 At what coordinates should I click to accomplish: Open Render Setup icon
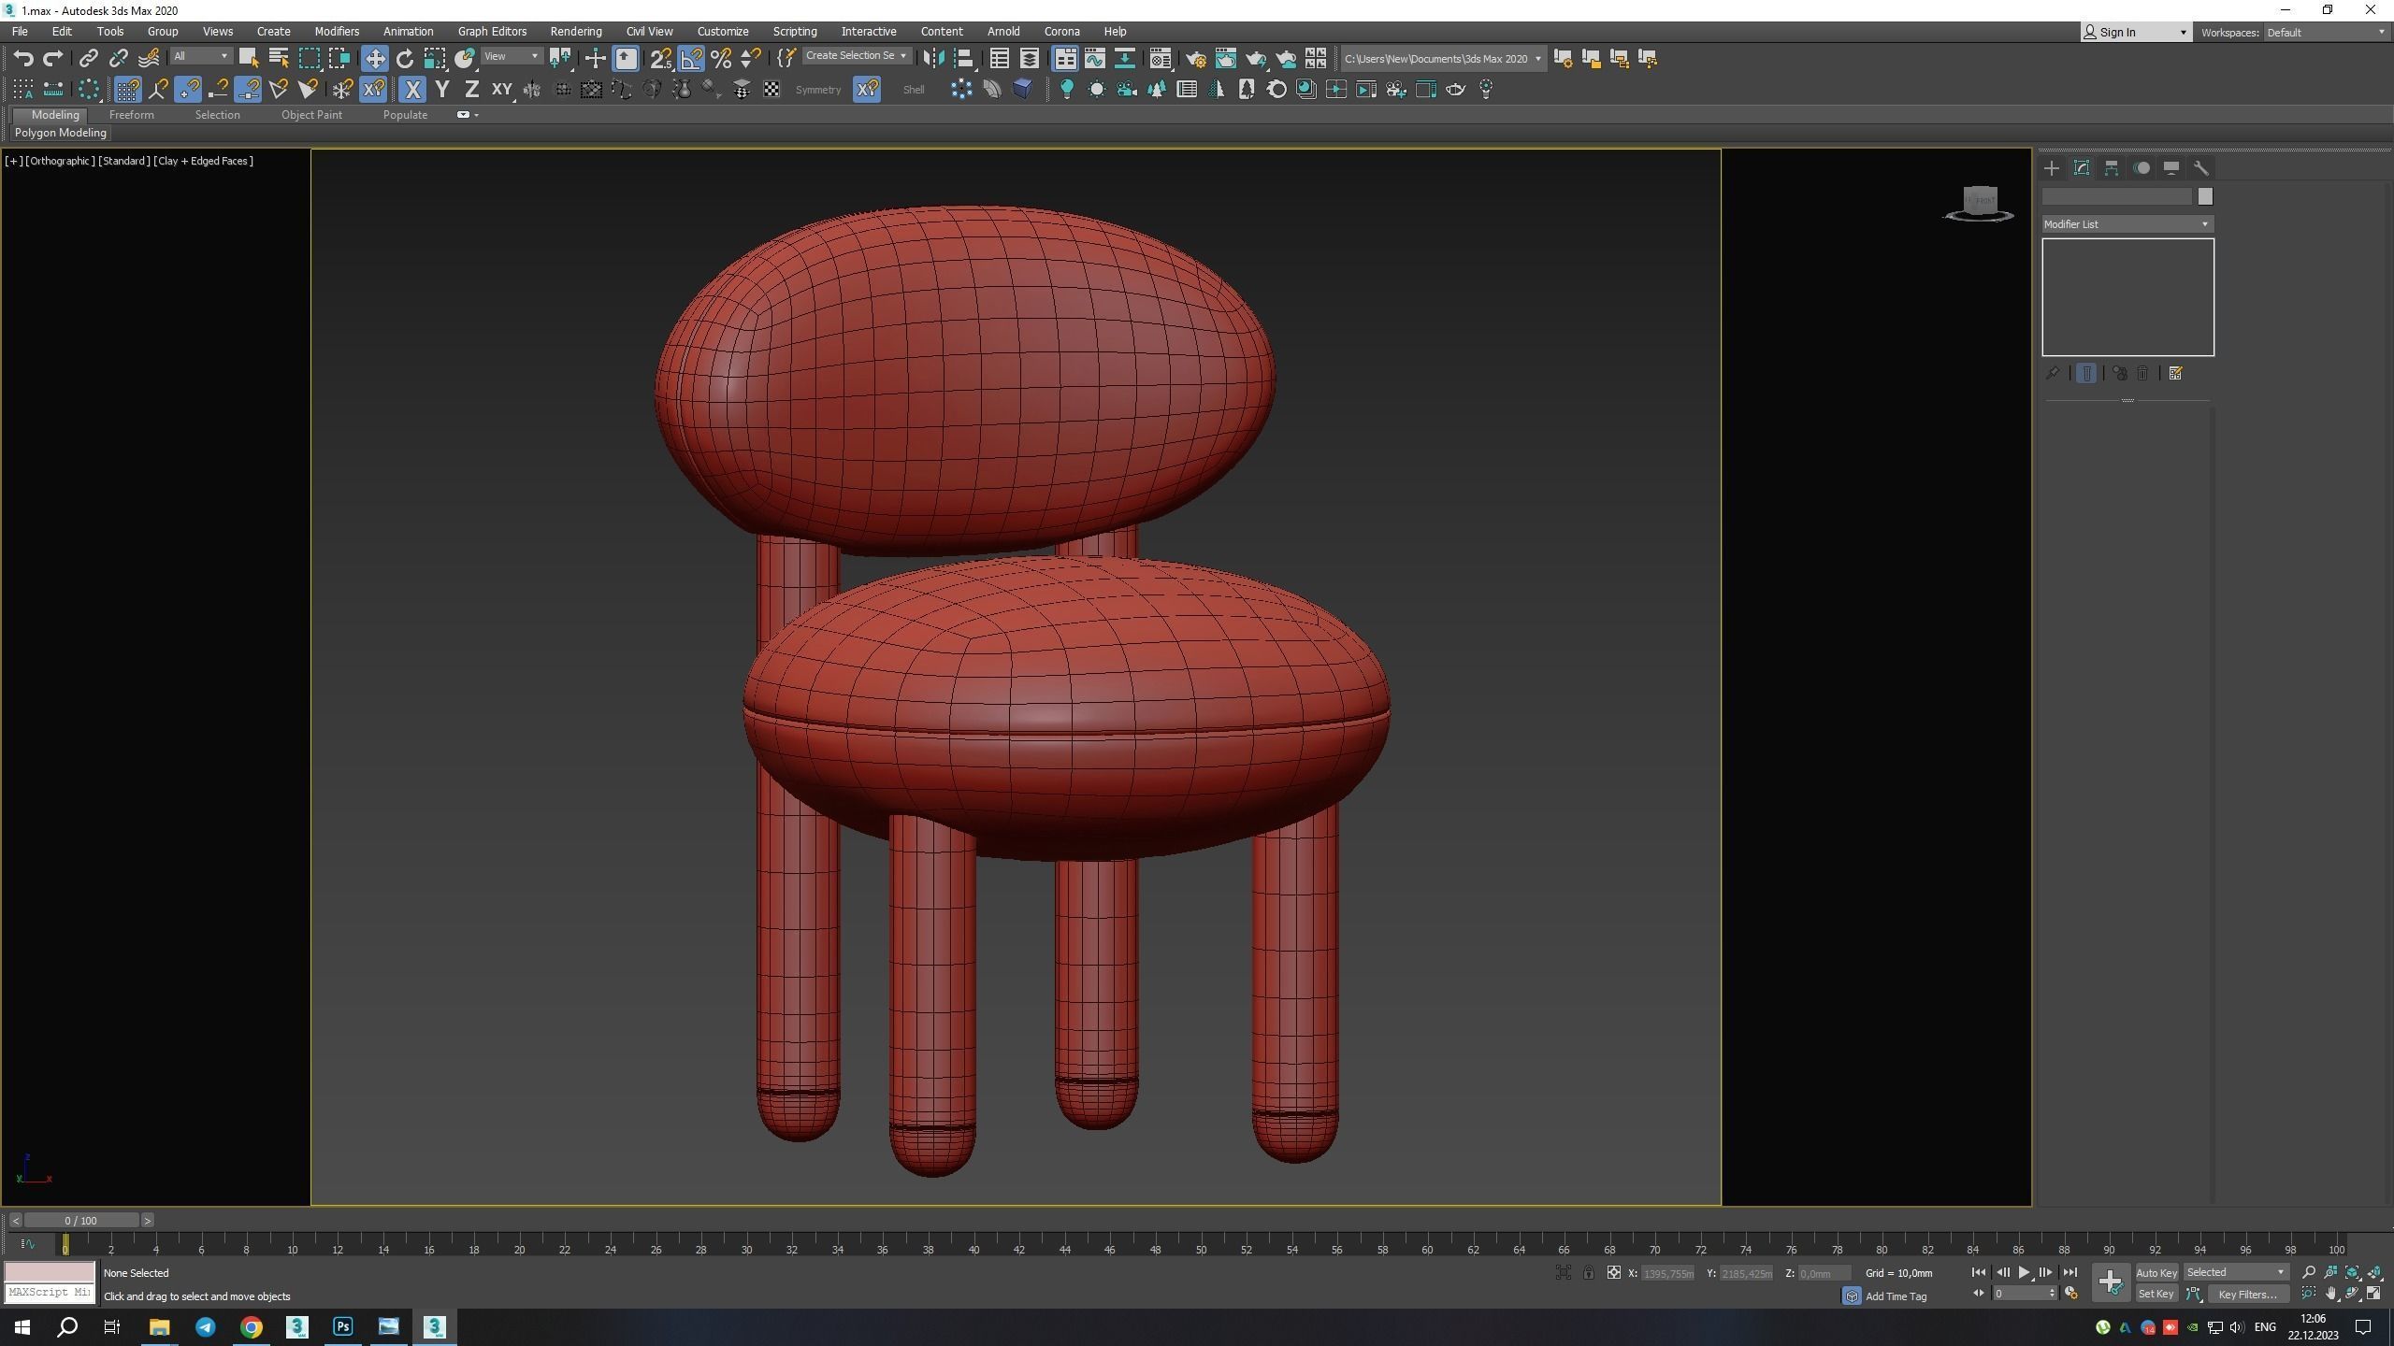pos(1196,59)
